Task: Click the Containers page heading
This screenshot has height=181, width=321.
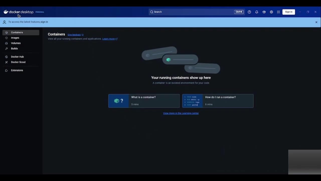Action: (x=56, y=34)
